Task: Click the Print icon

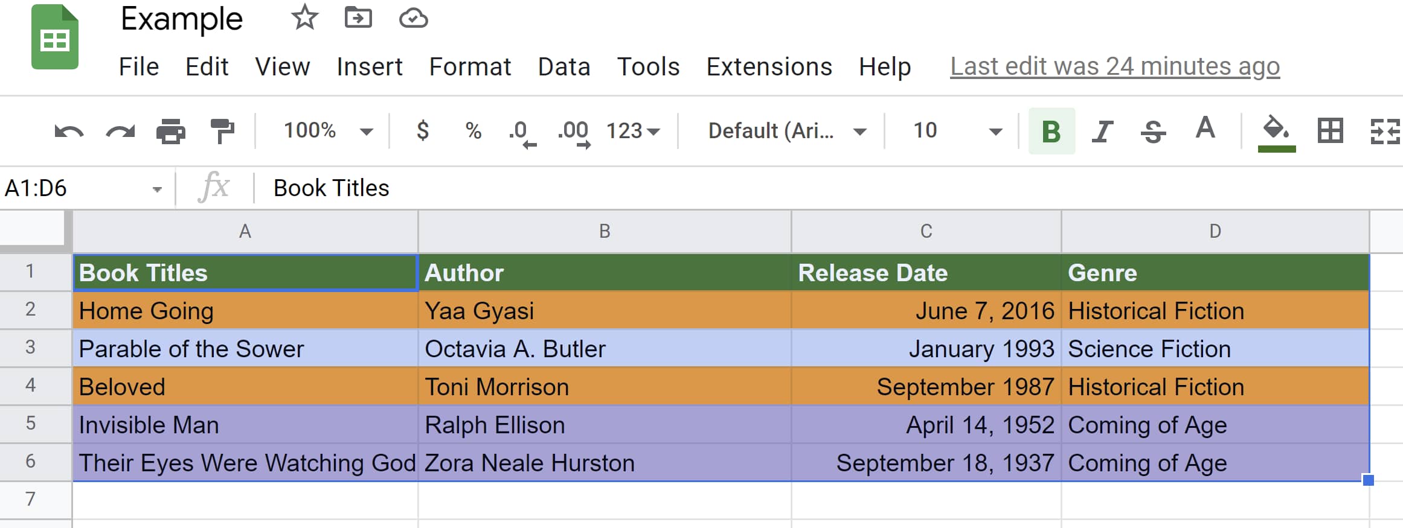Action: pos(171,131)
